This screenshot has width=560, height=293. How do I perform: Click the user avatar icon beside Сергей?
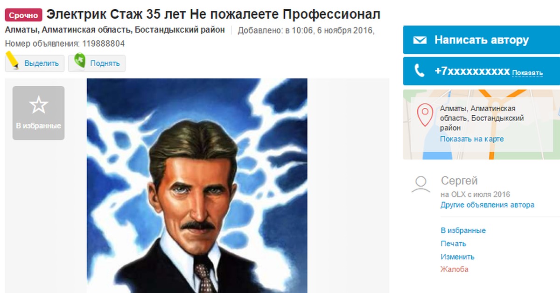coord(421,184)
